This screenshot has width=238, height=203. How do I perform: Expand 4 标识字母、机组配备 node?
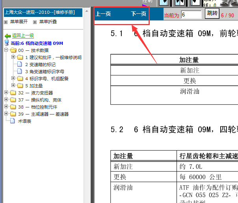click(13, 78)
